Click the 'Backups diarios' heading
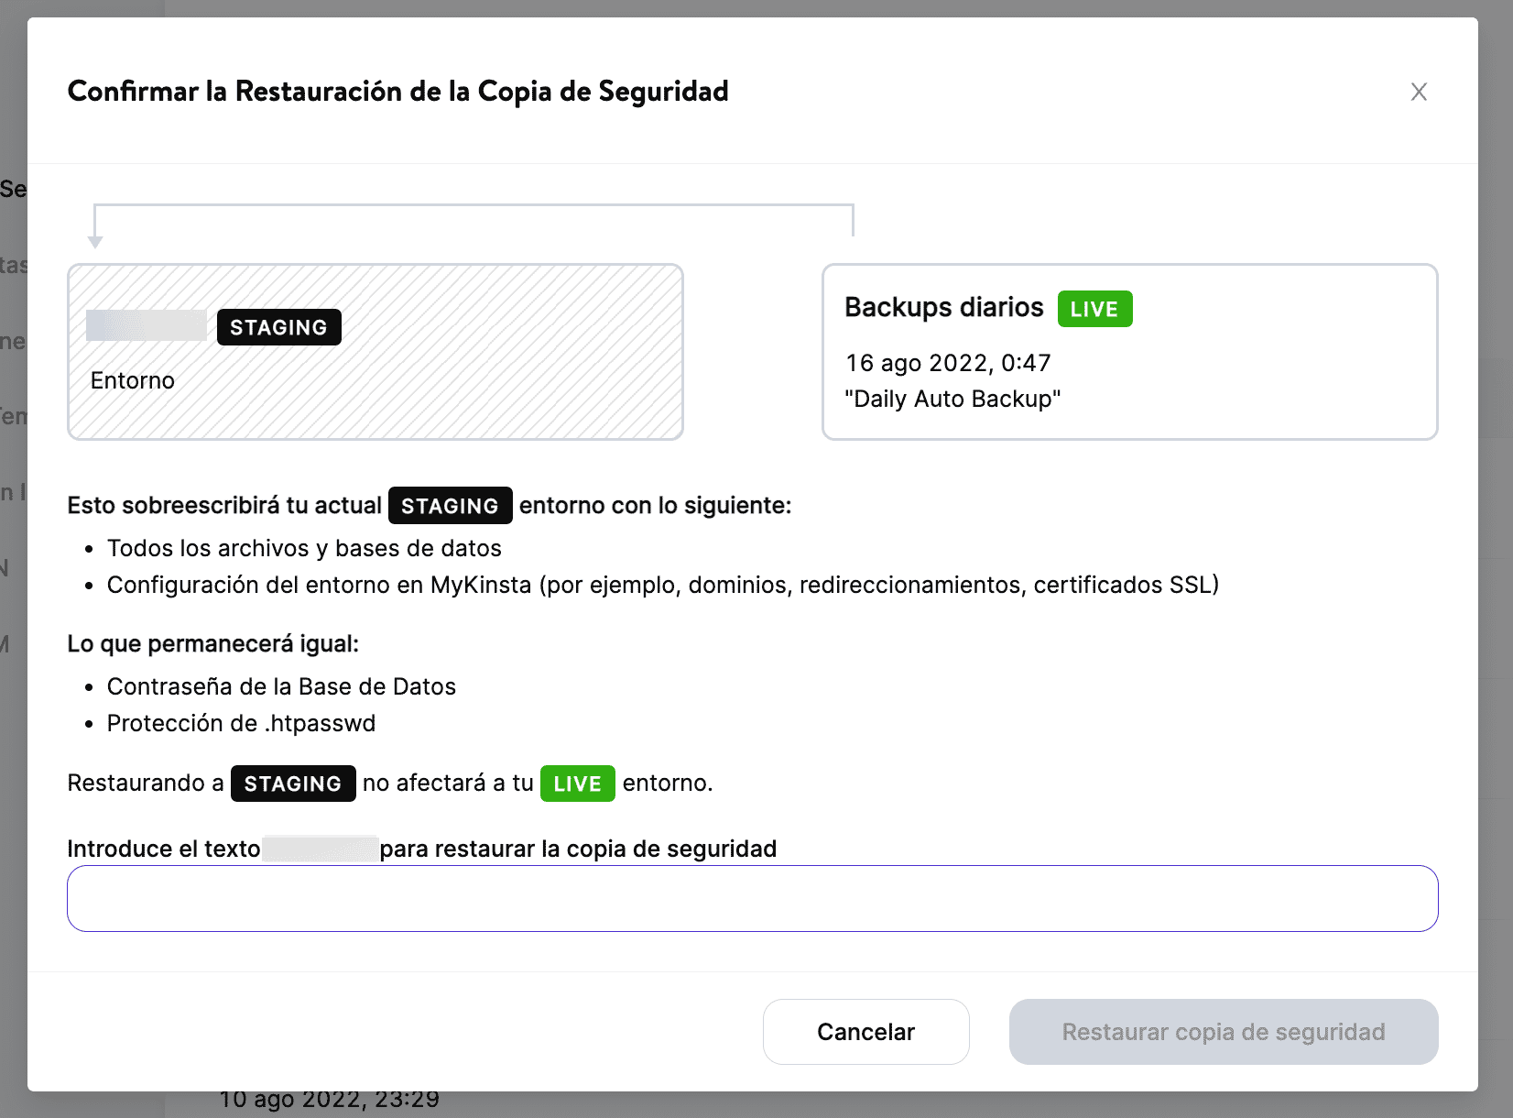Image resolution: width=1513 pixels, height=1118 pixels. click(x=943, y=308)
